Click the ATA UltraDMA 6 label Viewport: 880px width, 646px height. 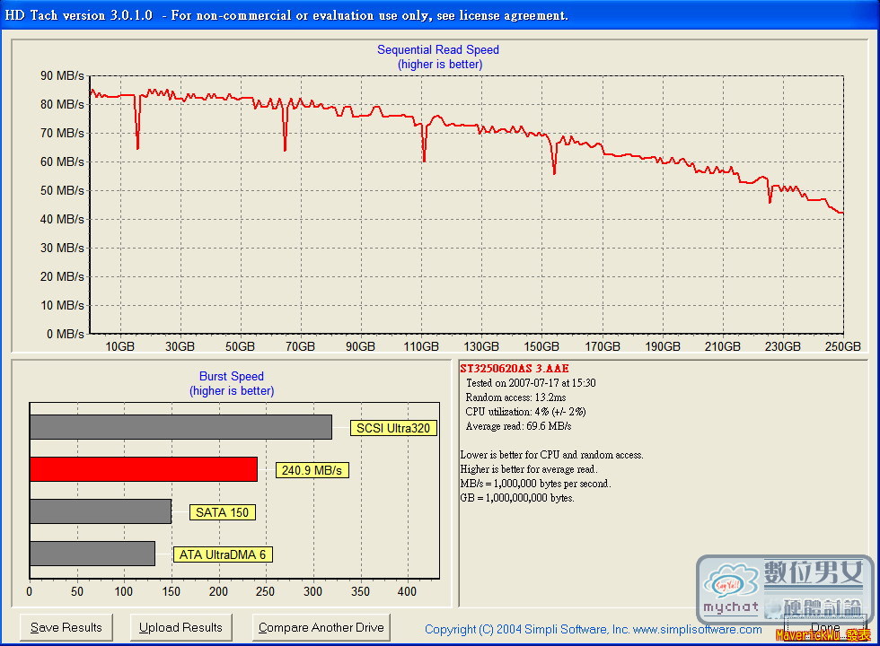point(223,554)
